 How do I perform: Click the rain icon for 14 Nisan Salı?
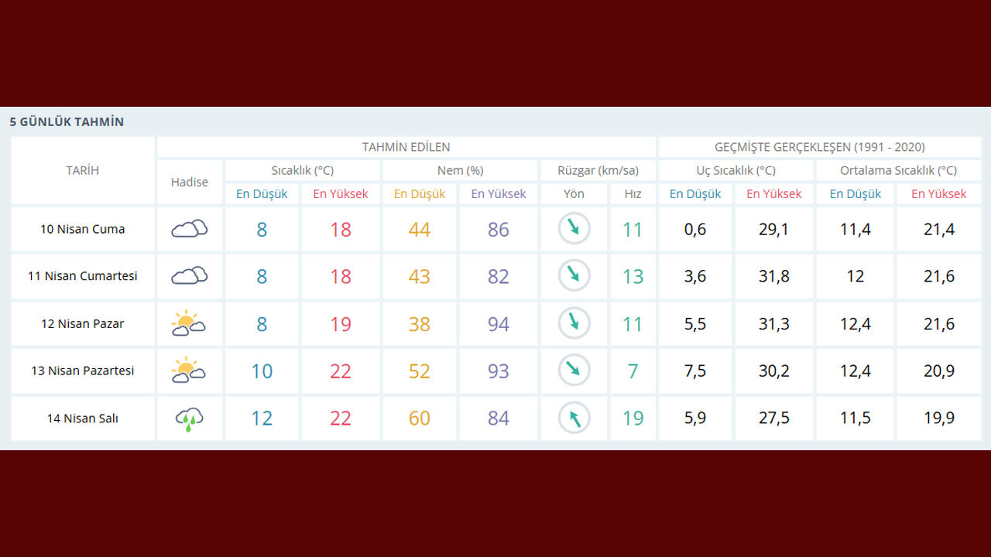(189, 419)
